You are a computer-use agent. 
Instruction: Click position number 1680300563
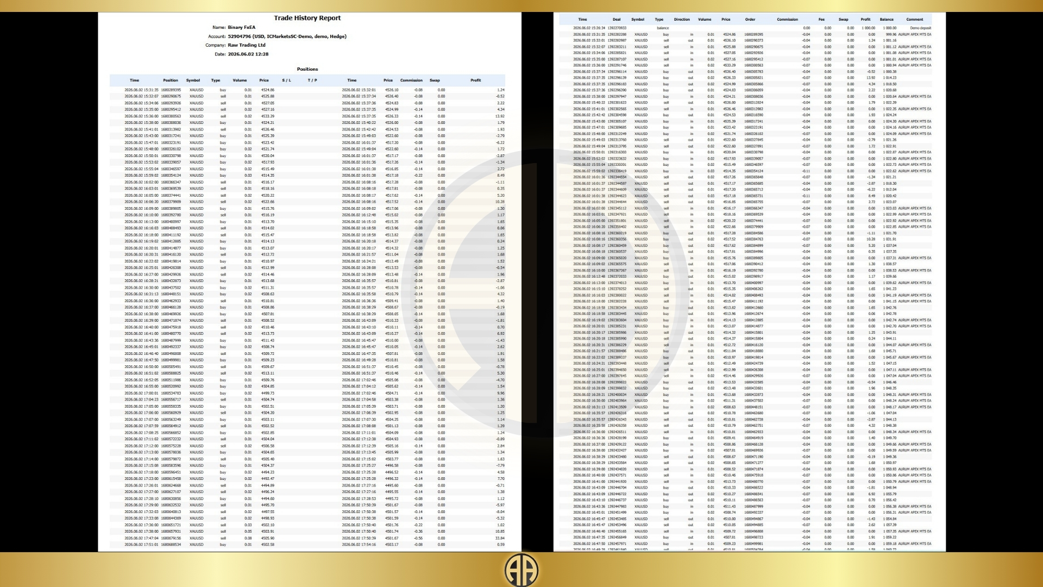point(171,116)
